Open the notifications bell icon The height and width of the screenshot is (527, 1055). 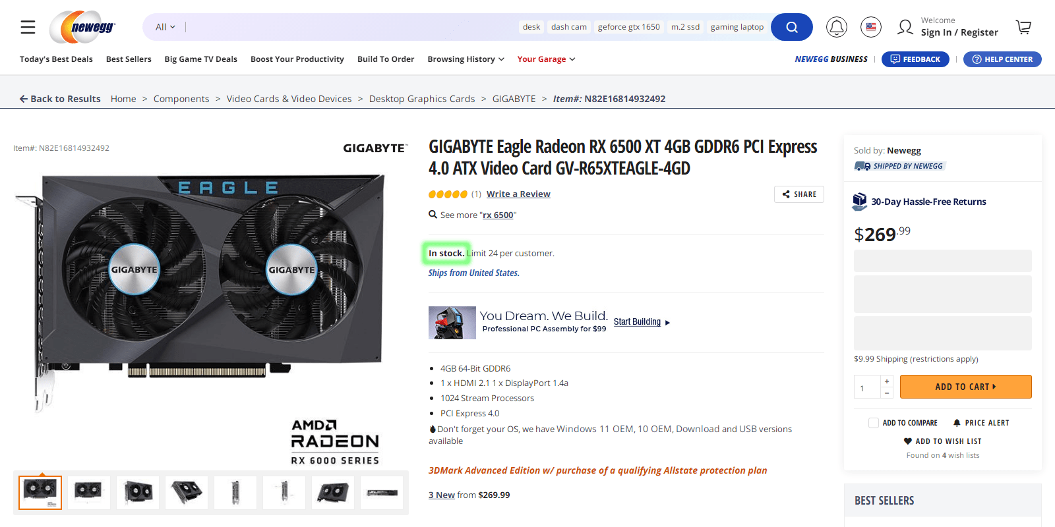tap(837, 27)
